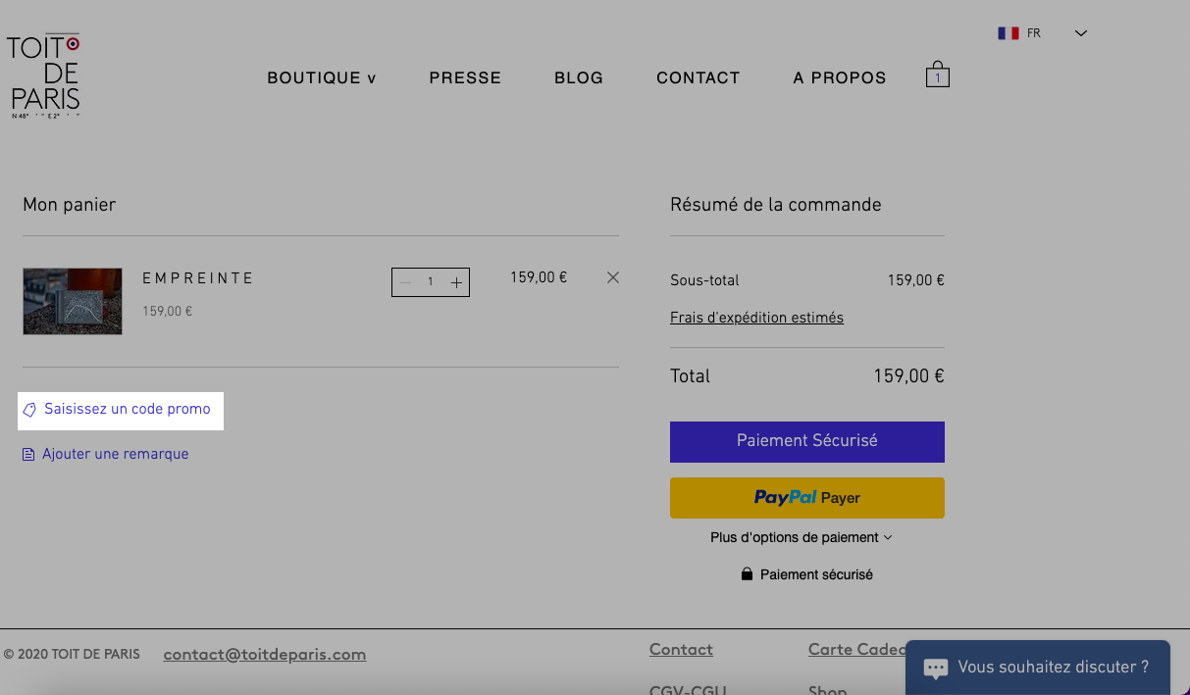Click the Paiement Sécurisé button
Viewport: 1190px width, 695px height.
(x=807, y=442)
